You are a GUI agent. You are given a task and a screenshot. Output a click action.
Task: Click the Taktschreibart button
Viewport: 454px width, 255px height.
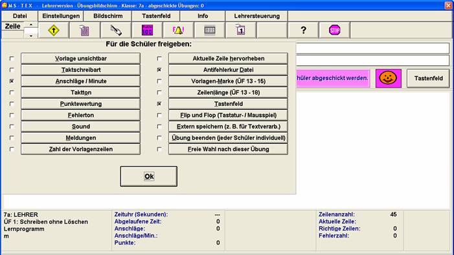point(80,70)
